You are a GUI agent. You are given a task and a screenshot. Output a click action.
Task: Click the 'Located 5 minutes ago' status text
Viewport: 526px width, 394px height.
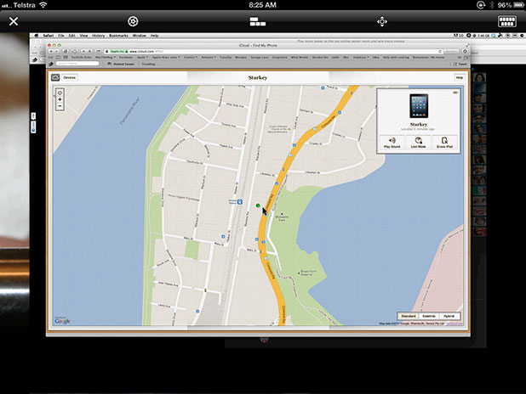[x=418, y=129]
